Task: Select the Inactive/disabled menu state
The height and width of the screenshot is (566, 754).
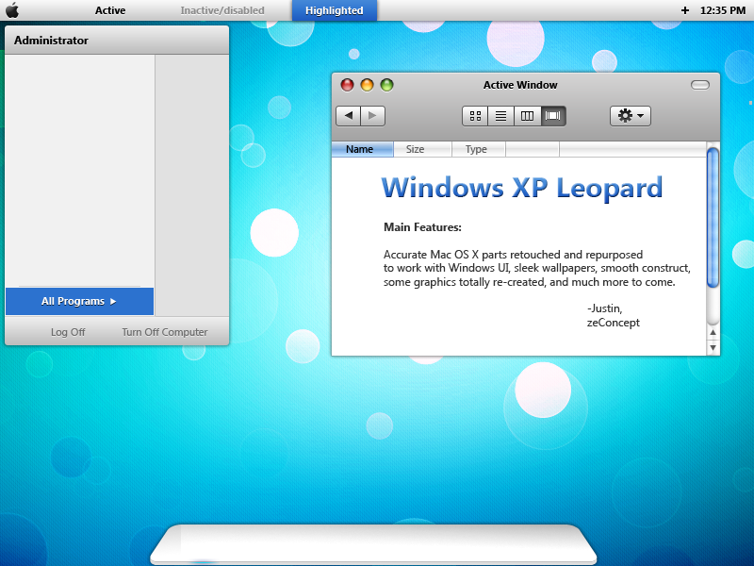Action: [222, 10]
